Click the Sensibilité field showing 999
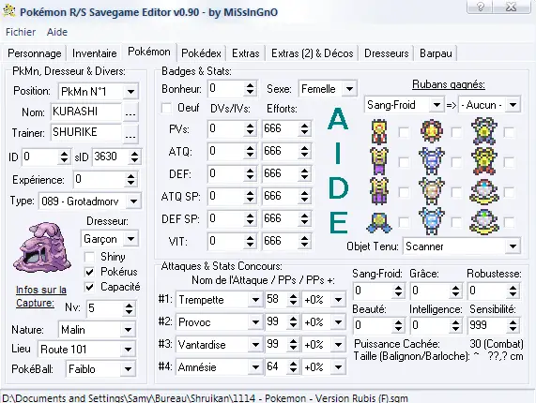The height and width of the screenshot is (403, 536). (487, 325)
